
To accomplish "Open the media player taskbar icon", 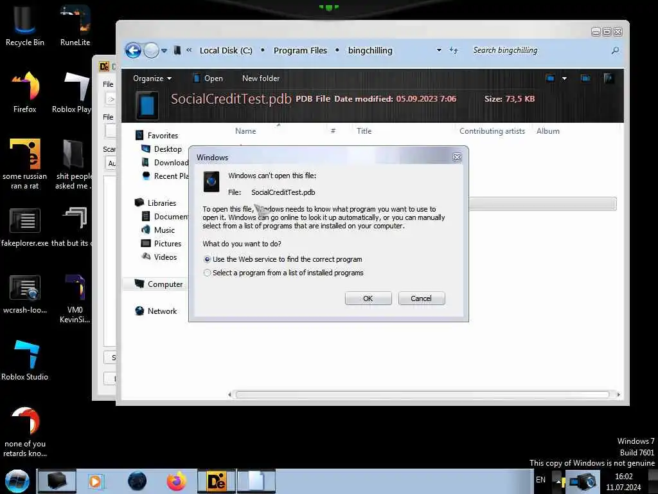I will tap(95, 481).
